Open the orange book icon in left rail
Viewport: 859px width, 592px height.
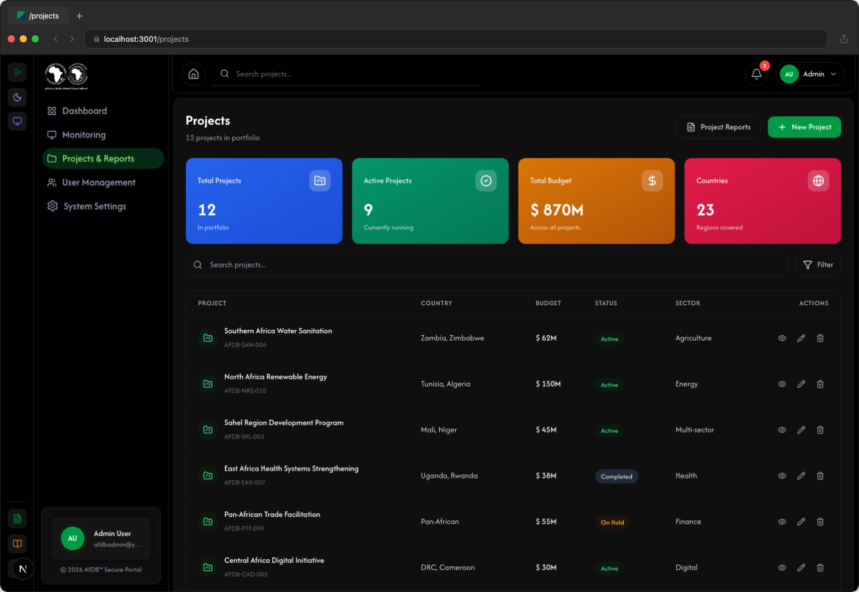tap(17, 544)
